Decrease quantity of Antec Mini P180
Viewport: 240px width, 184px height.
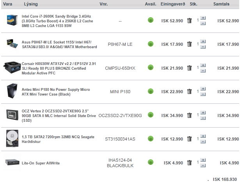203,94
